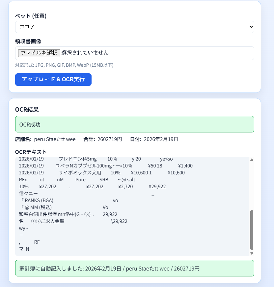
Task: Click the アップロード & OCR実行 button
Action: [53, 80]
